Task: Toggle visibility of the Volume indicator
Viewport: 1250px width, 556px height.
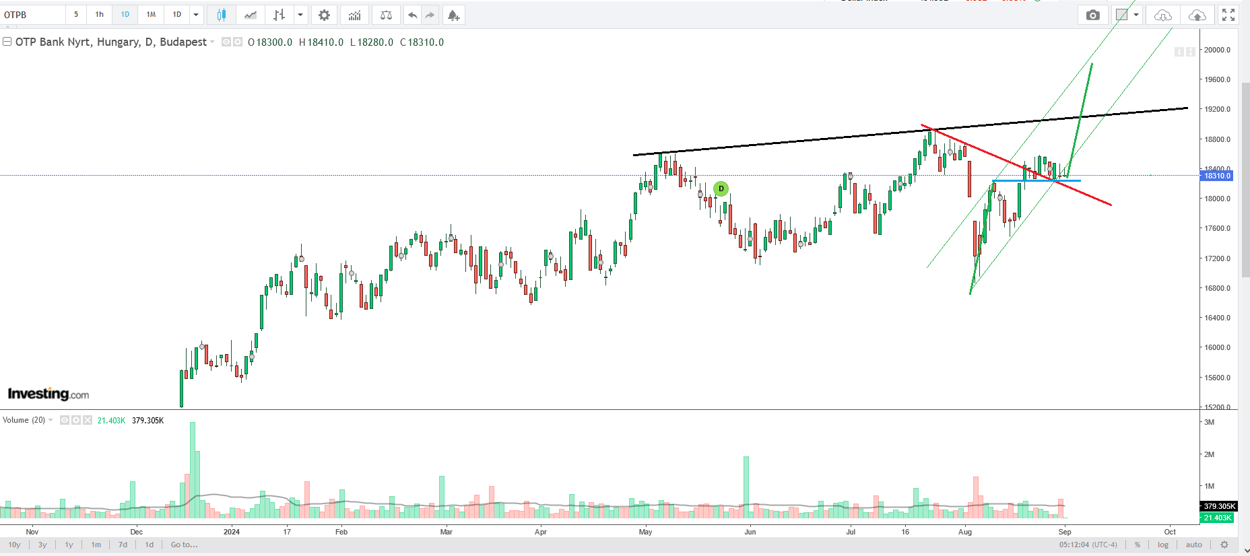Action: (x=65, y=420)
